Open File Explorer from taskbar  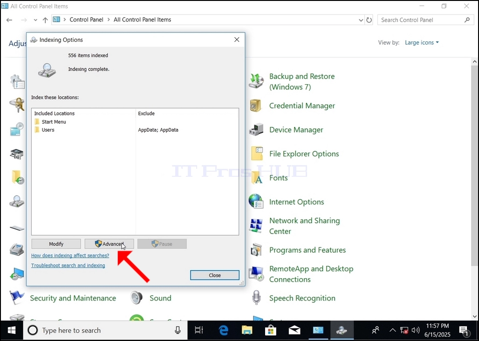point(247,330)
